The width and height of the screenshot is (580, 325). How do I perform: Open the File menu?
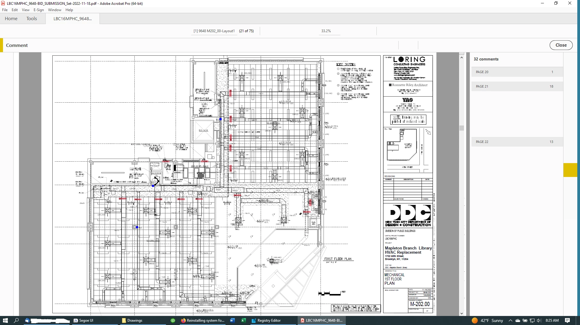coord(5,10)
